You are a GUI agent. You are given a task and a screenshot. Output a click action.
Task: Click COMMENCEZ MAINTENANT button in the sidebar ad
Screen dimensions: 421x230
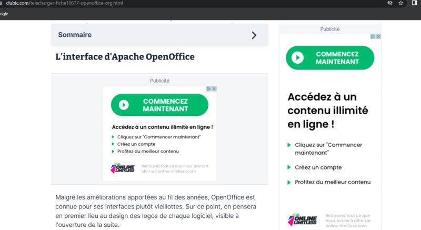pyautogui.click(x=330, y=58)
